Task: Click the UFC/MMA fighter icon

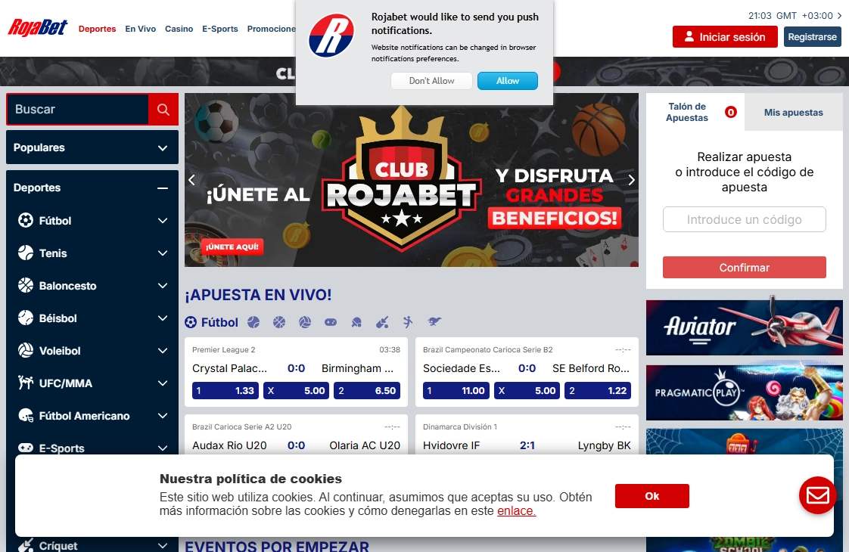Action: [x=26, y=383]
